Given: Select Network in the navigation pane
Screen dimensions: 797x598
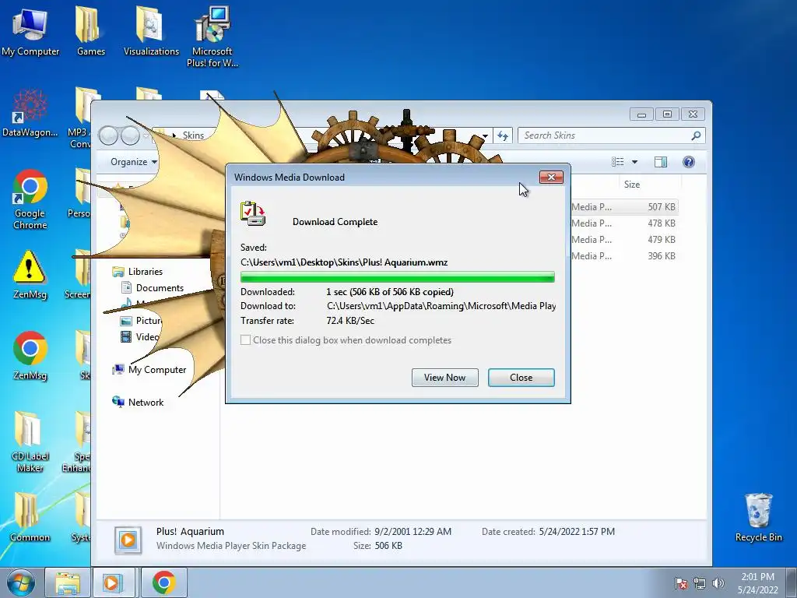Looking at the screenshot, I should 146,403.
